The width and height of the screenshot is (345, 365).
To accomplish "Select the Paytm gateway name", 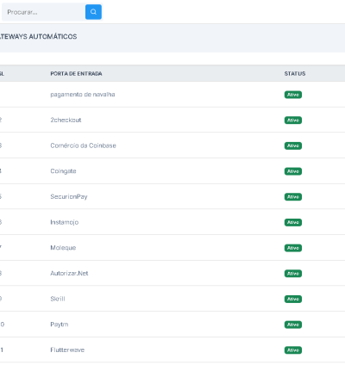I will tap(60, 325).
